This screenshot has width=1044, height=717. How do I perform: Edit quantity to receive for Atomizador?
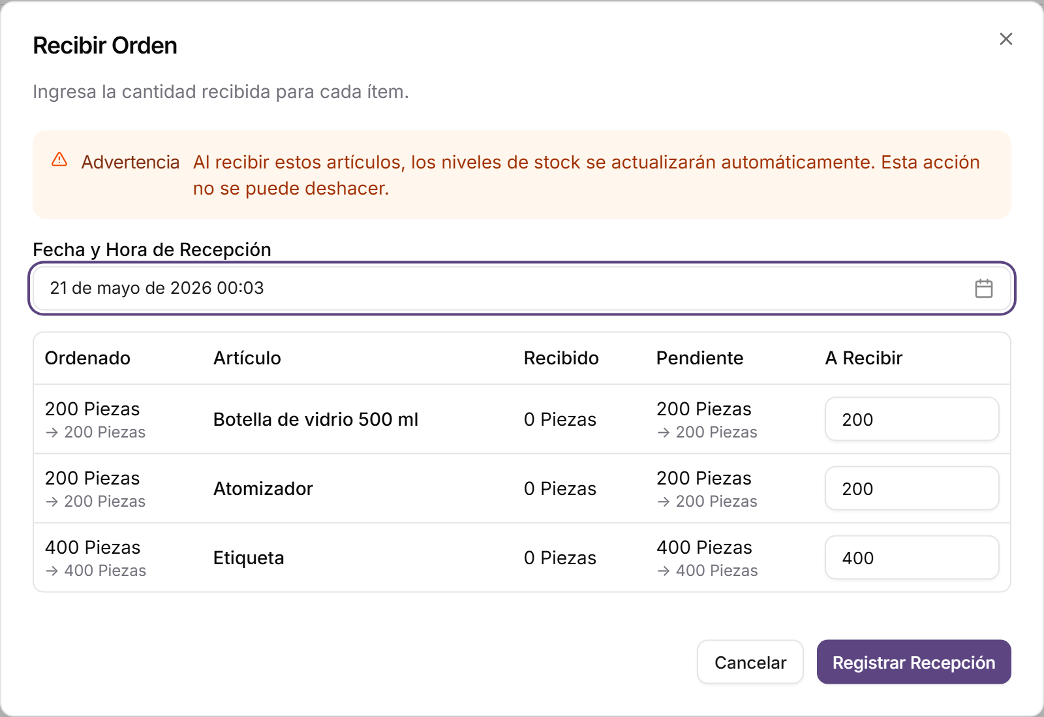pos(912,488)
